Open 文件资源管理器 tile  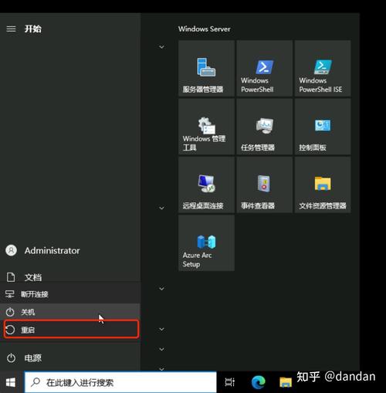tap(323, 185)
